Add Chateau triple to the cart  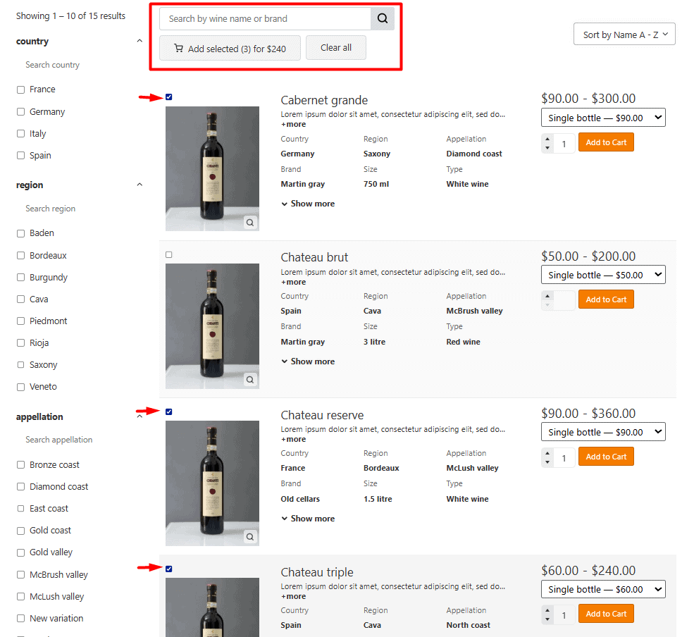pos(605,613)
